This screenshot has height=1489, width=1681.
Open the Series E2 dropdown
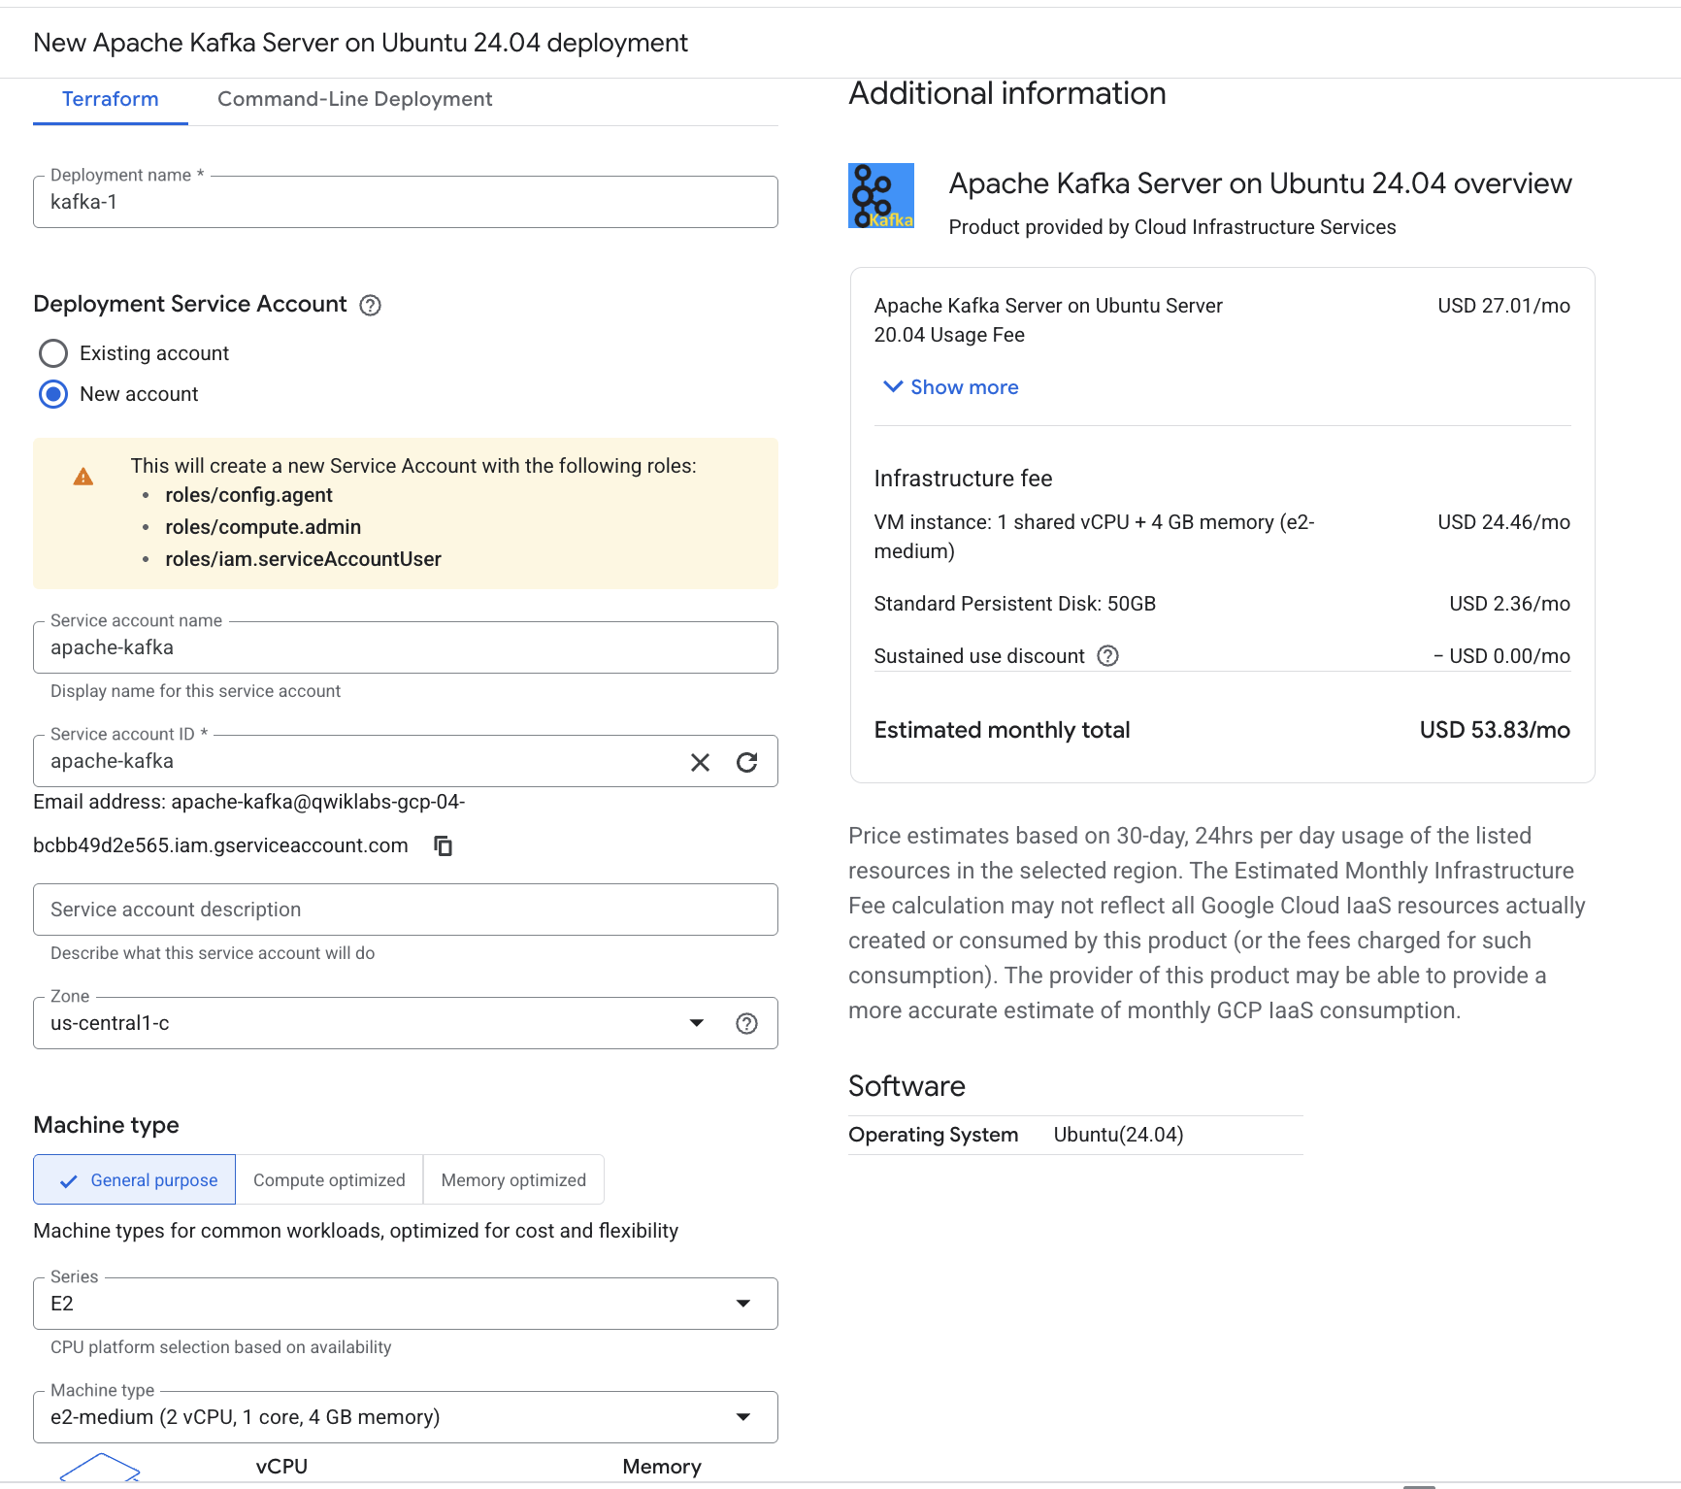pyautogui.click(x=405, y=1304)
